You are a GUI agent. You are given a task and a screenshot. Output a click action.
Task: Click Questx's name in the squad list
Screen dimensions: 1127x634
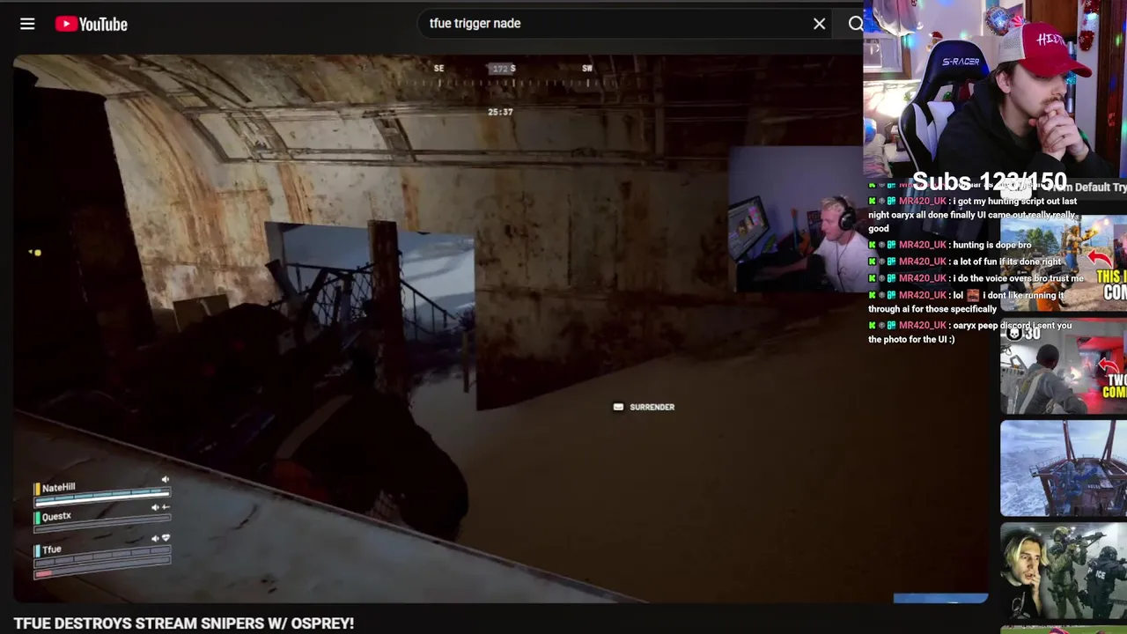coord(56,517)
